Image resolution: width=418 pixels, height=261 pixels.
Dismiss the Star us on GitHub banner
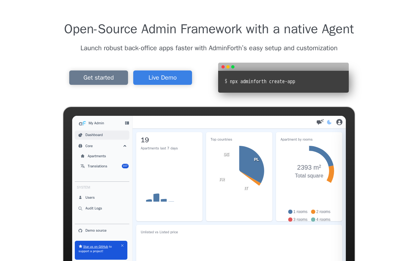[122, 246]
